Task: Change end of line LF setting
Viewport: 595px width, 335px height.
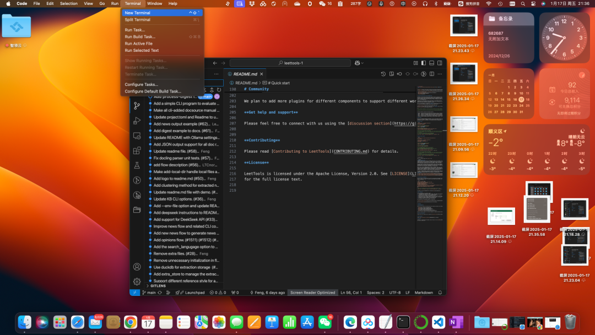Action: [x=408, y=293]
